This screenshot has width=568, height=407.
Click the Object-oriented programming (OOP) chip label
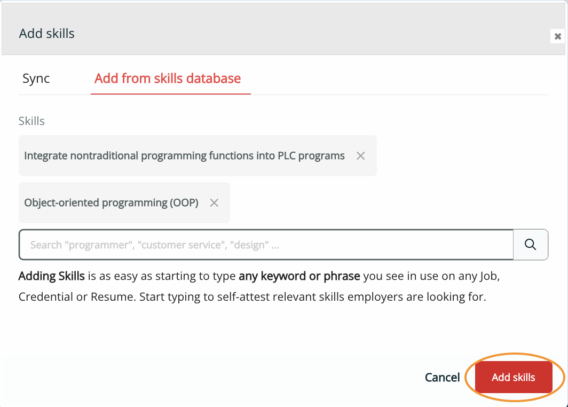111,203
